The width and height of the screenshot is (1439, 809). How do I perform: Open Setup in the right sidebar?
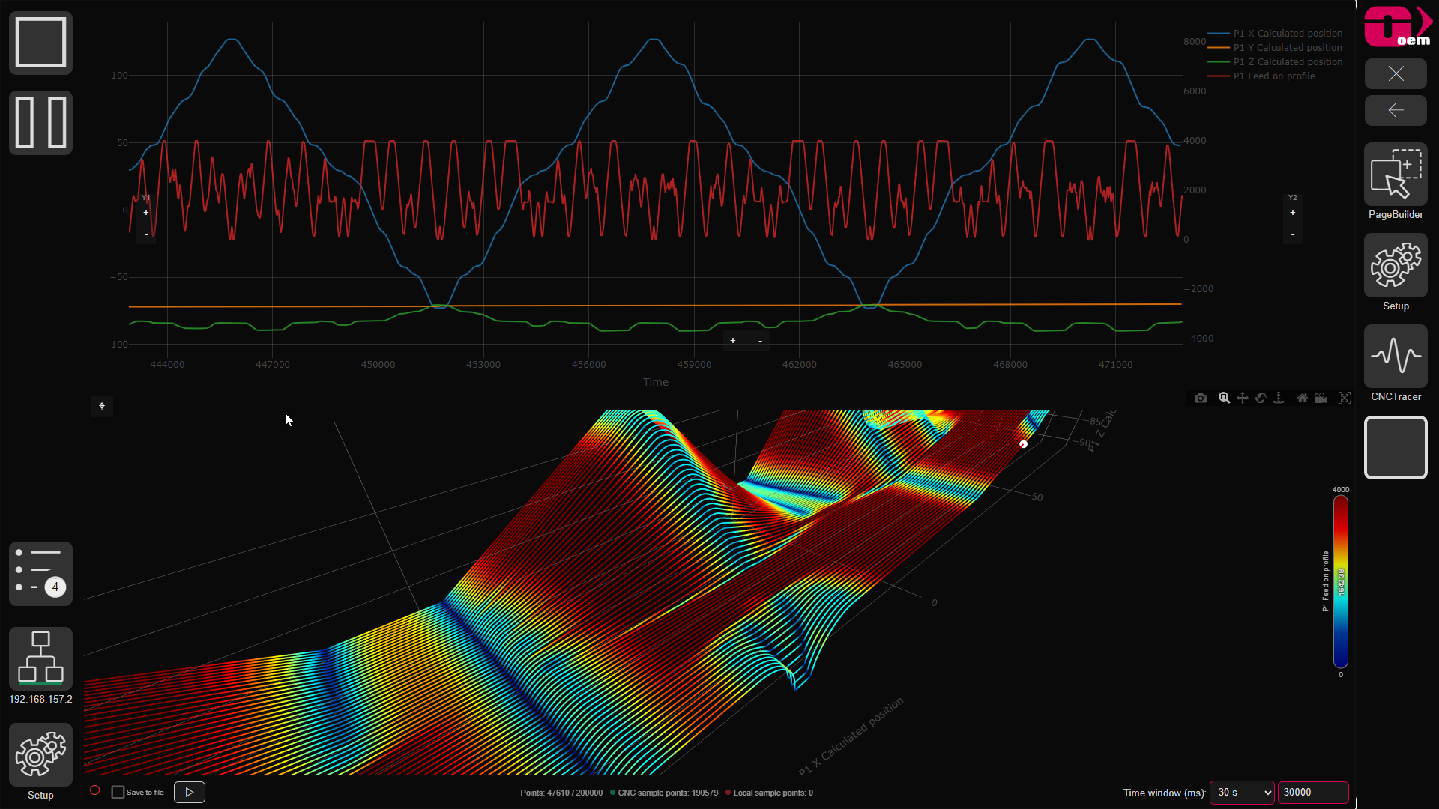pyautogui.click(x=1396, y=265)
